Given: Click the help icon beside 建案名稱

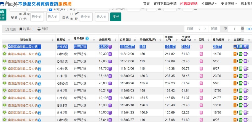Looking at the screenshot, I should click(87, 39).
